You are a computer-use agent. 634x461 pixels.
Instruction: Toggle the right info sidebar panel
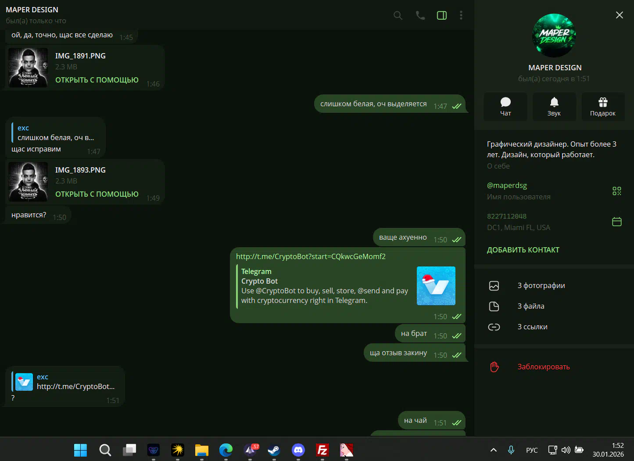coord(442,15)
